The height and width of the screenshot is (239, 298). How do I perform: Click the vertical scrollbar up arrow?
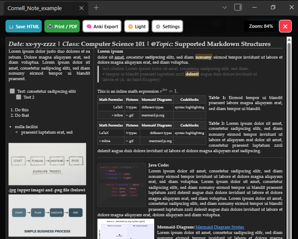pyautogui.click(x=289, y=41)
